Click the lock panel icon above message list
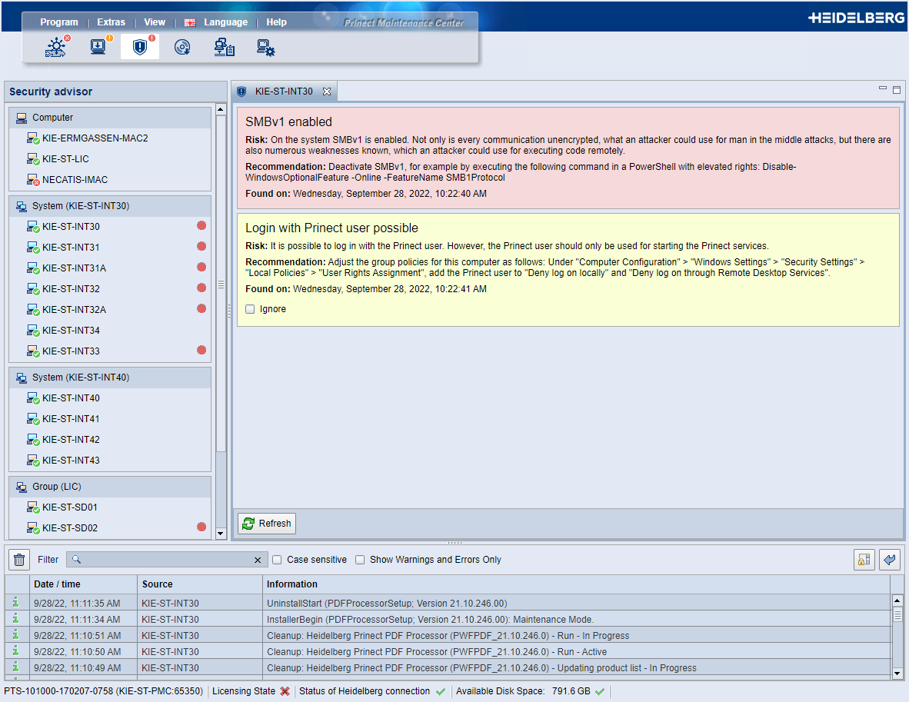The image size is (909, 702). pyautogui.click(x=864, y=559)
